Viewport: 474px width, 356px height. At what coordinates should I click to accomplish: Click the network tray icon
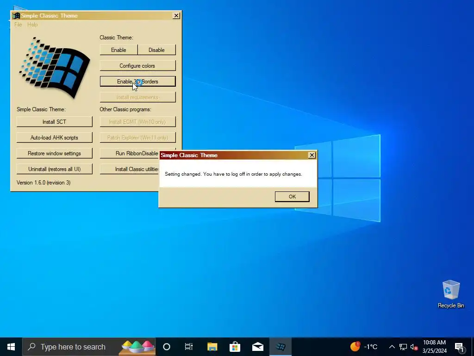pyautogui.click(x=403, y=347)
